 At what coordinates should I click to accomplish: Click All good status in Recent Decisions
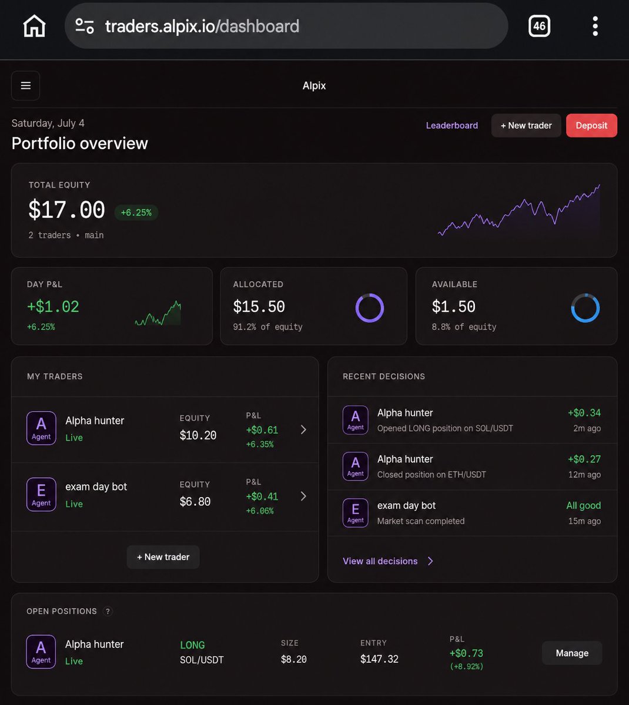point(584,505)
